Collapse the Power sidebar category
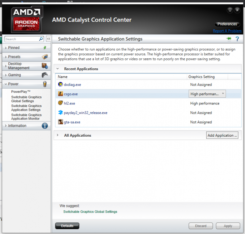The height and width of the screenshot is (234, 245). point(6,84)
